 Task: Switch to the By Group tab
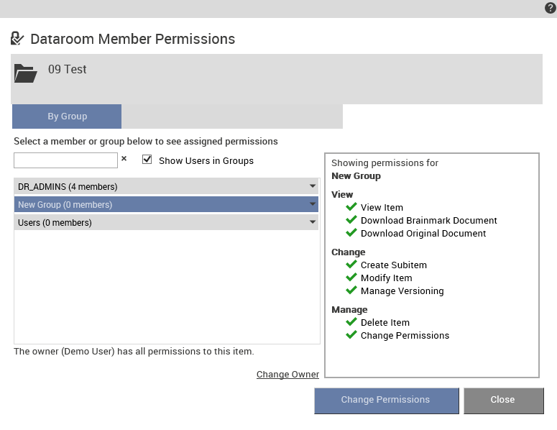[67, 116]
